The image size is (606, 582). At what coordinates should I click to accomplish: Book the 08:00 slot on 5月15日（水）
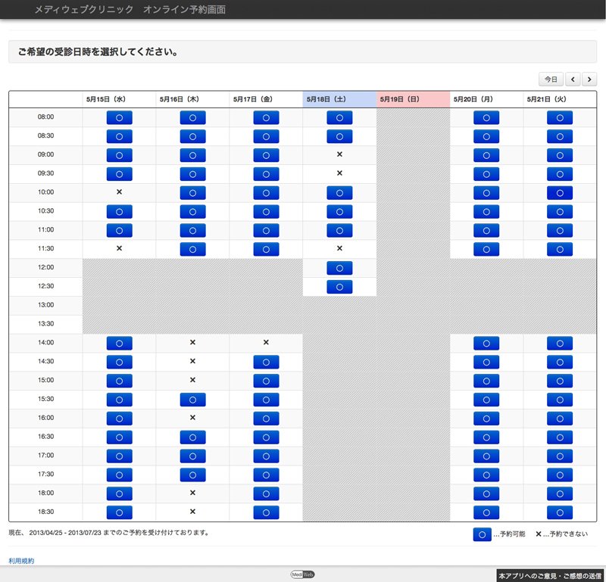click(x=119, y=117)
